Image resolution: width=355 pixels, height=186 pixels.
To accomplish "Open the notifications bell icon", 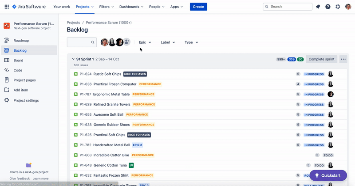I will pyautogui.click(x=318, y=7).
